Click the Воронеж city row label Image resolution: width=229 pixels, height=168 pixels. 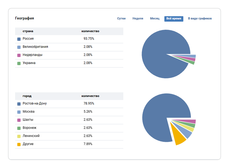tap(29, 128)
